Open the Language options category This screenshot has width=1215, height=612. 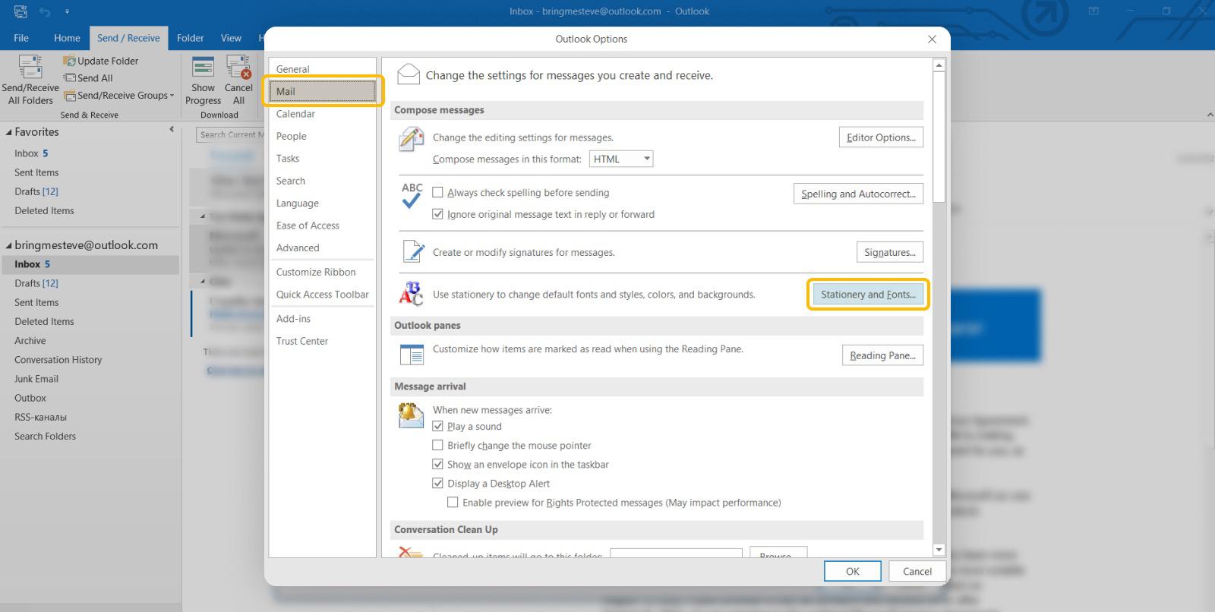tap(322, 203)
